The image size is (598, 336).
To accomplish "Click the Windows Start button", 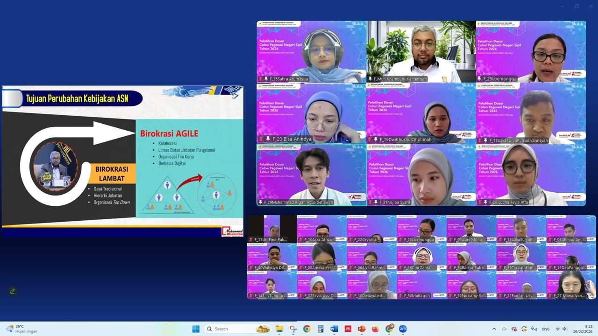I will (x=196, y=329).
